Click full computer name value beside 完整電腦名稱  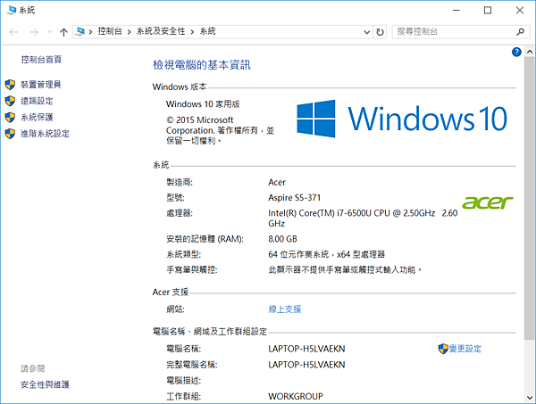[x=306, y=365]
